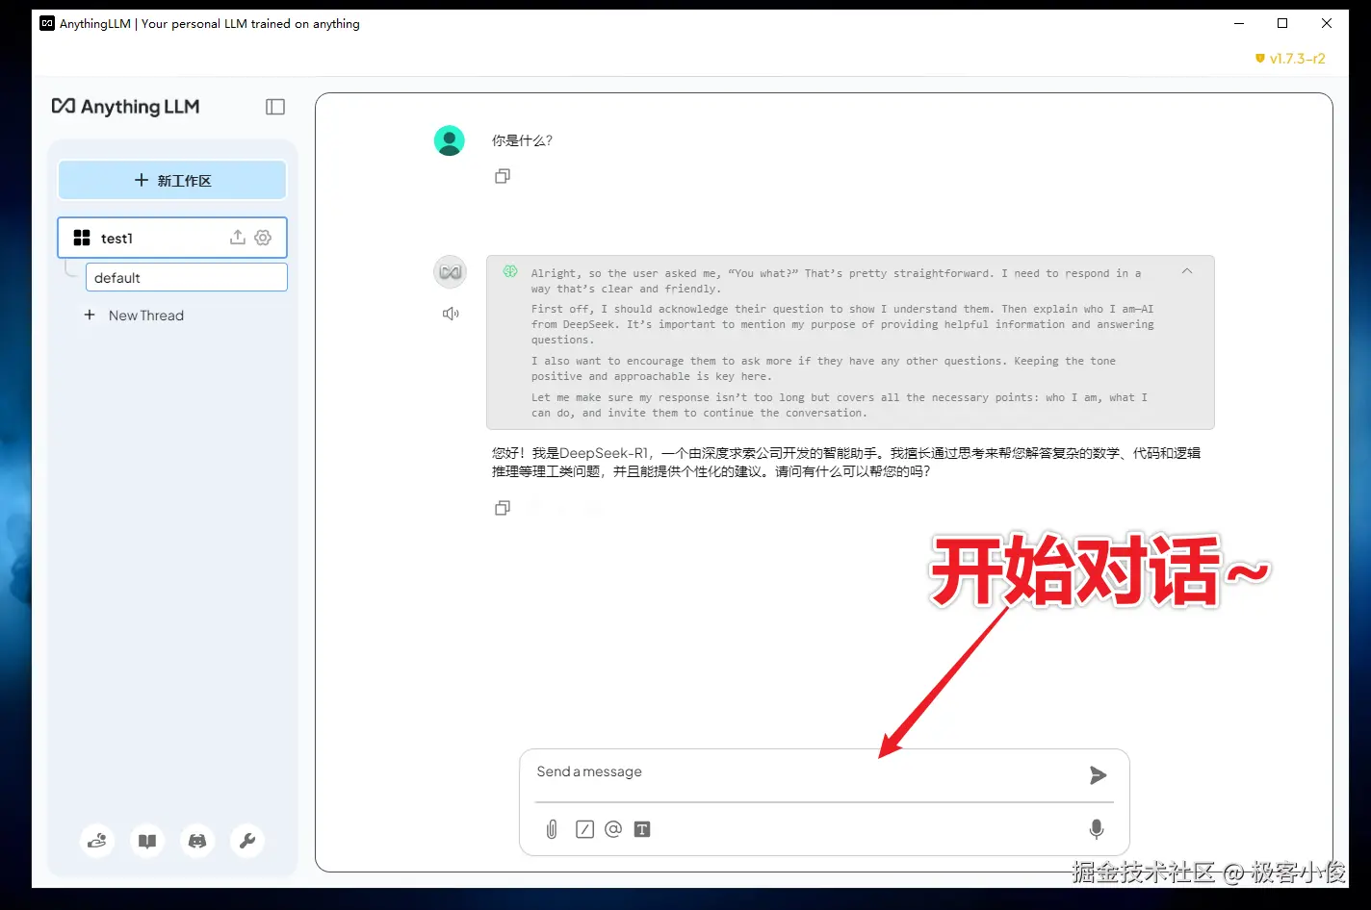Screen dimensions: 1371x910
Task: Open the support hand-heart icon in sidebar footer
Action: 97,841
